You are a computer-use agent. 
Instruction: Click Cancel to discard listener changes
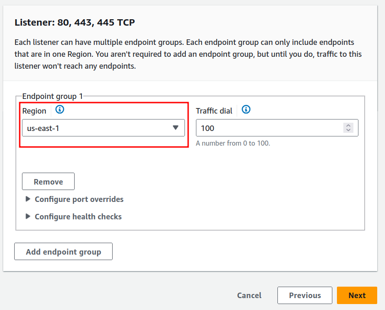point(249,295)
